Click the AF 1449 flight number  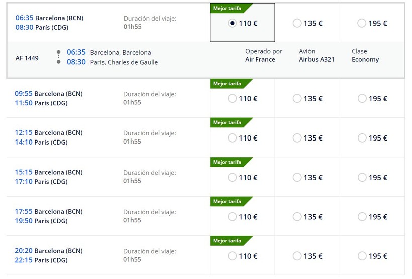click(27, 58)
